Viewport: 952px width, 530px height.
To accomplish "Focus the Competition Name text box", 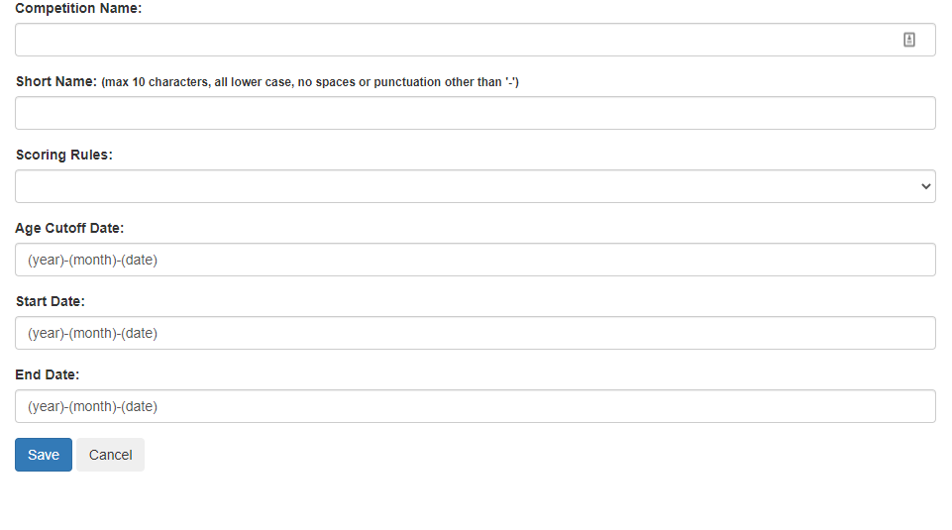I will click(x=476, y=40).
